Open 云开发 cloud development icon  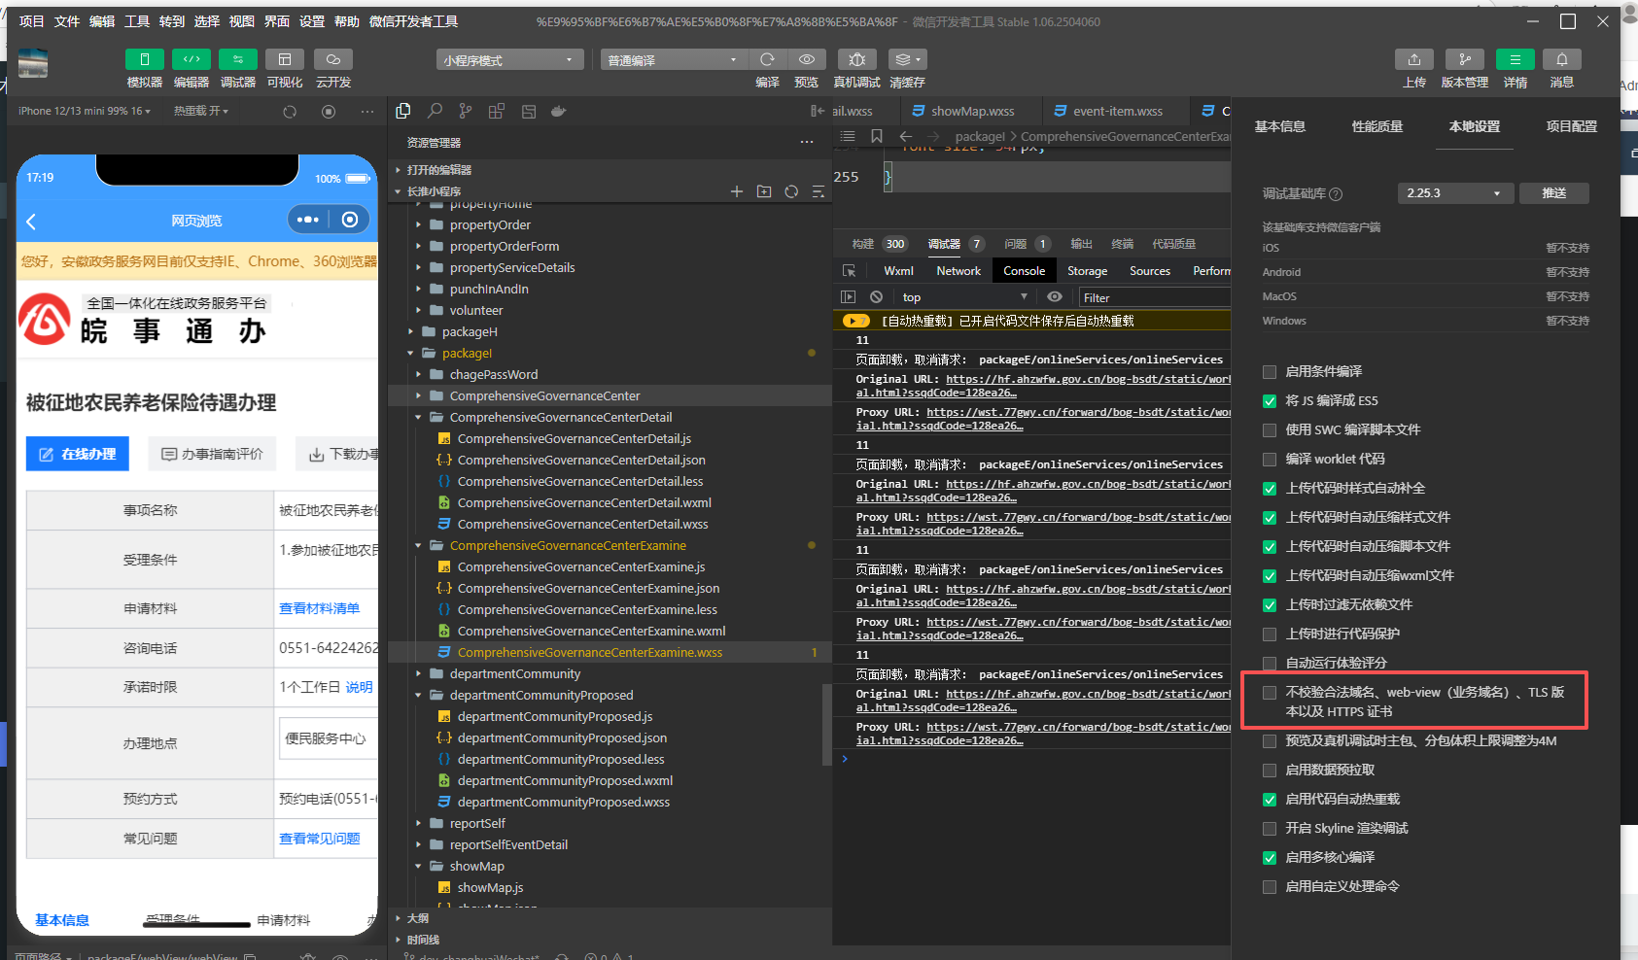pyautogui.click(x=332, y=60)
